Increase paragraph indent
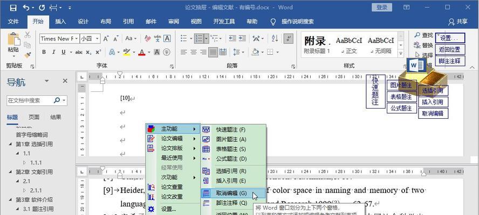The width and height of the screenshot is (479, 215). pos(242,38)
